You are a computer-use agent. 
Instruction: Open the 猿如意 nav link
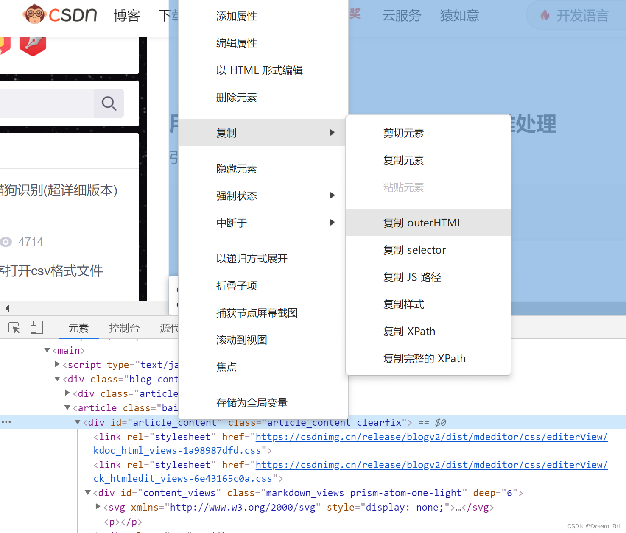point(460,16)
